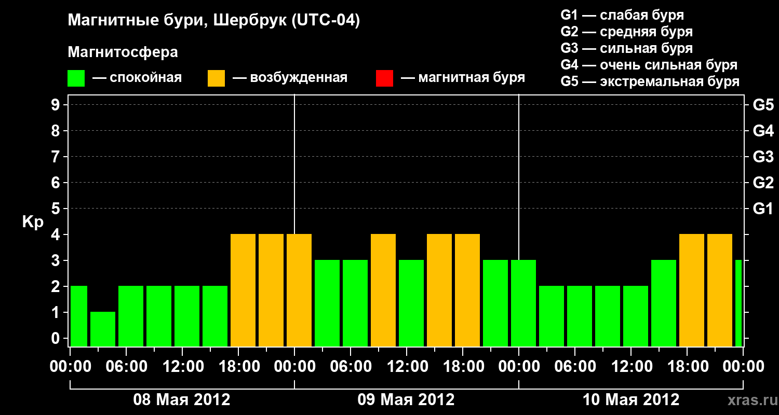This screenshot has height=415, width=779.
Task: Click the '00:00' label between 08 and 09 Мая
Action: [294, 366]
